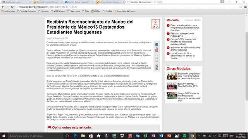
Task: Open OneNote from the taskbar
Action: tap(153, 136)
